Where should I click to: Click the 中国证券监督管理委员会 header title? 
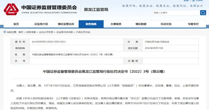[49, 7]
